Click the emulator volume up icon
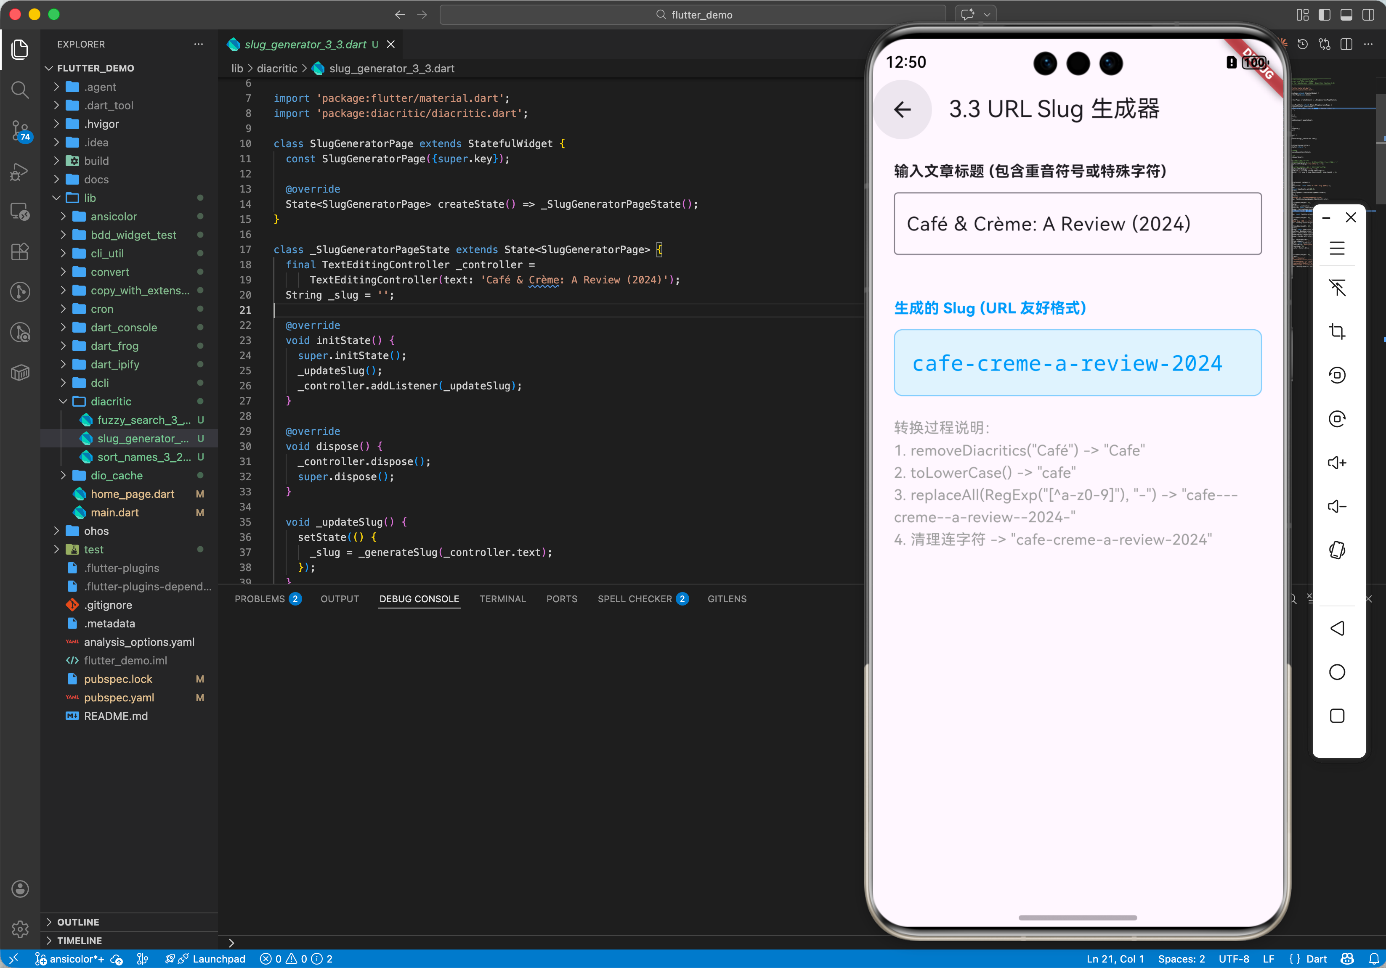This screenshot has width=1386, height=968. click(1336, 463)
